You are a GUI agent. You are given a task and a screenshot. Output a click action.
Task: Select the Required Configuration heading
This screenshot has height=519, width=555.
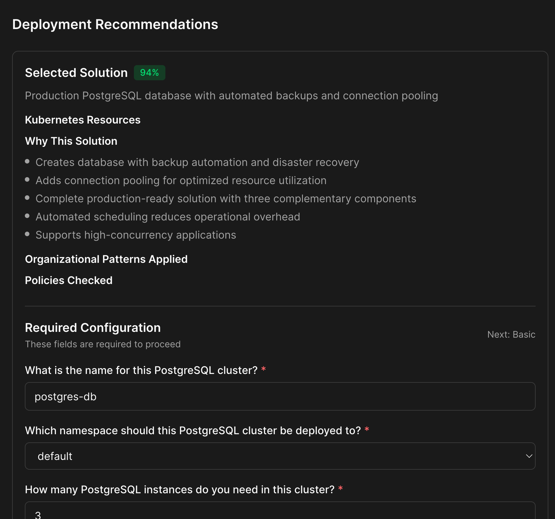click(x=93, y=328)
